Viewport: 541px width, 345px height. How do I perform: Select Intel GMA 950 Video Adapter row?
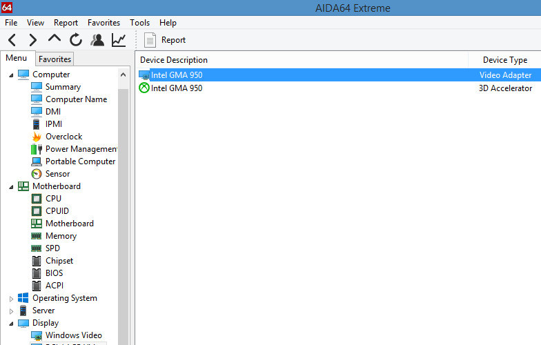click(x=339, y=75)
